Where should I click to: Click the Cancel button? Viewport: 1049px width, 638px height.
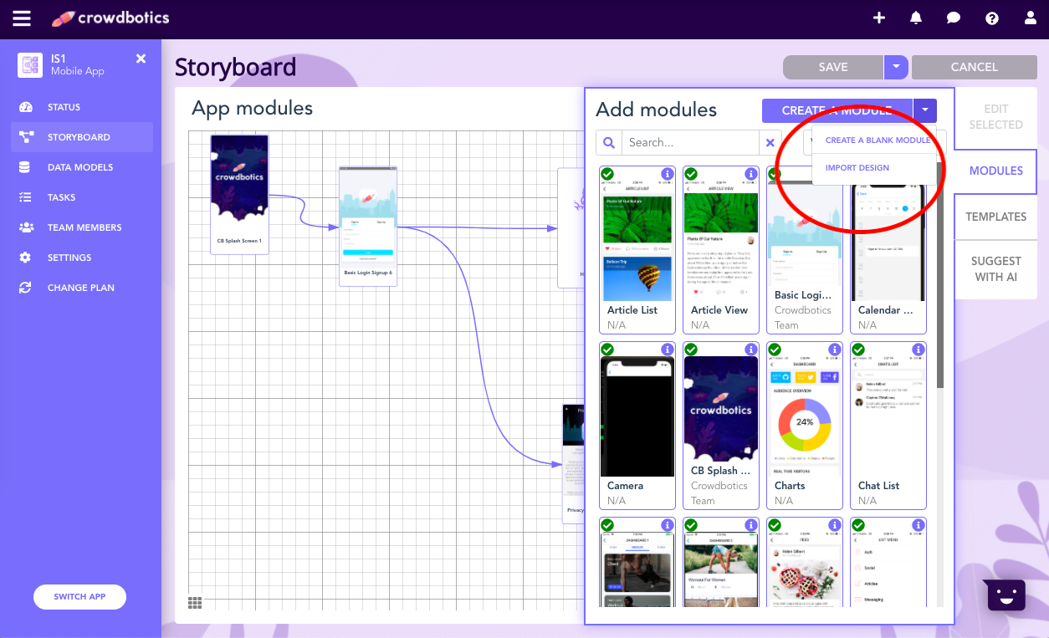tap(975, 67)
